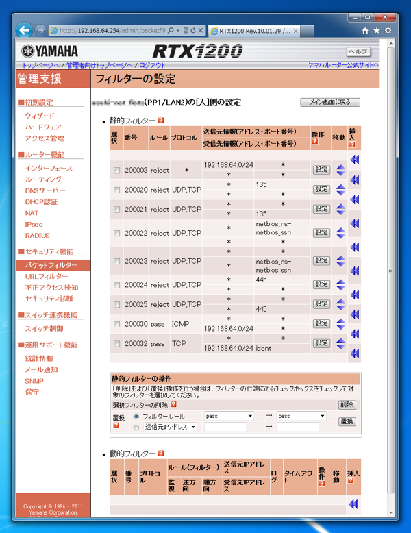Screen dimensions: 411x533
Task: Click 設定 button for filter 200023
Action: pos(321,261)
